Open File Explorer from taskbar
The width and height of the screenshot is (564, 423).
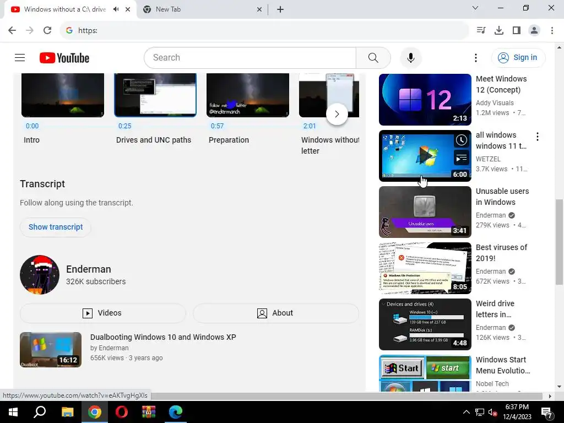click(x=68, y=412)
